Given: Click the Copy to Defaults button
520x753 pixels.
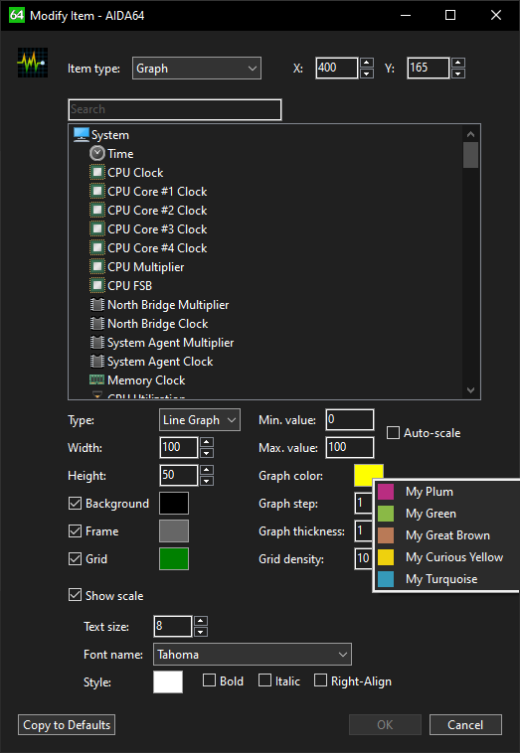Looking at the screenshot, I should [67, 724].
